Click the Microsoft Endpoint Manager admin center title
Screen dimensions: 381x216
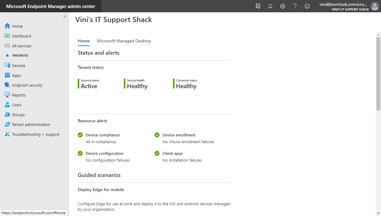click(x=51, y=6)
